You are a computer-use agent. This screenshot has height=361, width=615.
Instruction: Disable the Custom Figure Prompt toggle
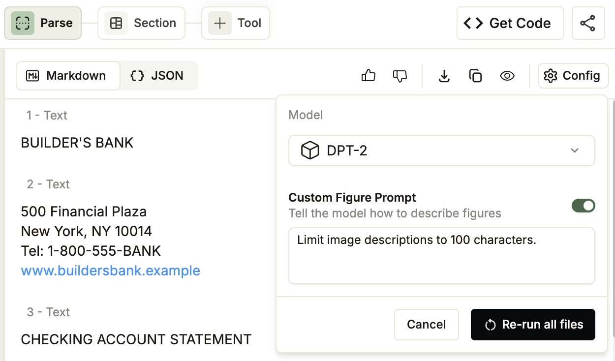click(x=584, y=206)
